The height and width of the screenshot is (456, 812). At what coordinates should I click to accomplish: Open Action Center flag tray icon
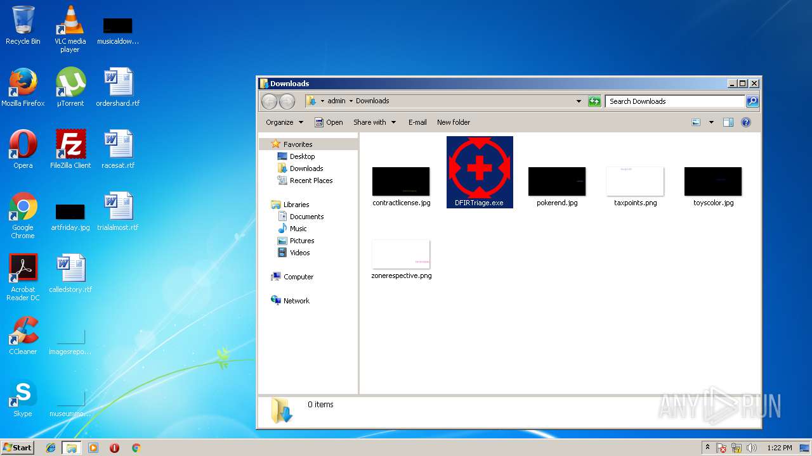click(721, 448)
